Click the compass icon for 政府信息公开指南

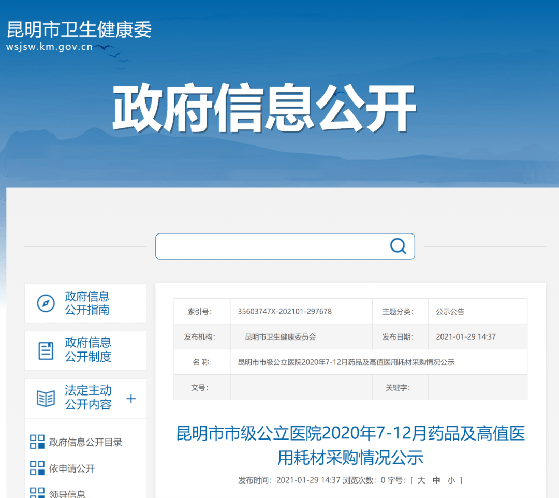46,303
